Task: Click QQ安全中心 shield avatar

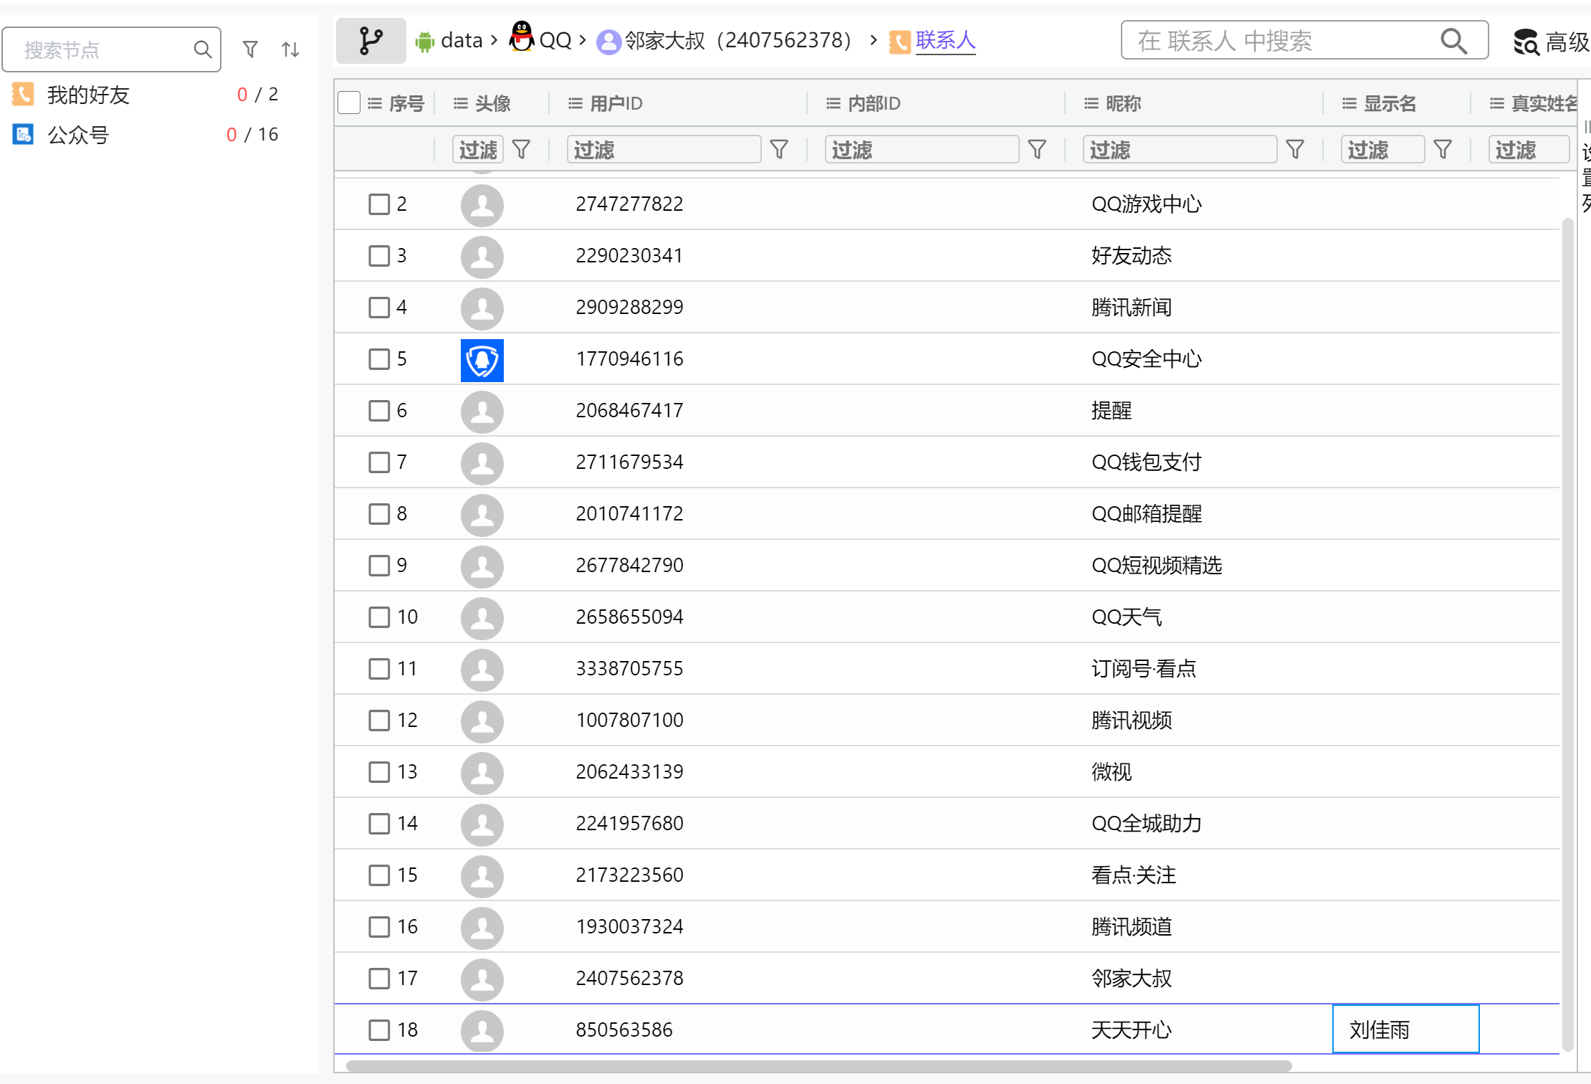Action: [482, 360]
